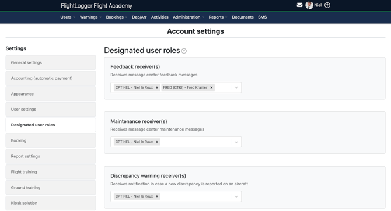Open Documents in the navigation bar
This screenshot has height=211, width=391.
click(243, 17)
